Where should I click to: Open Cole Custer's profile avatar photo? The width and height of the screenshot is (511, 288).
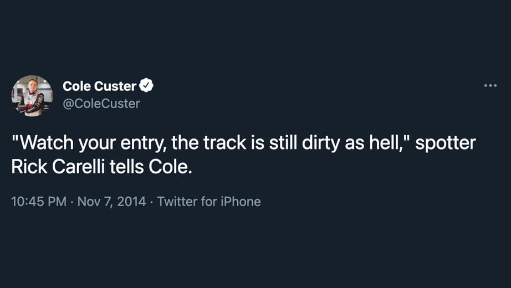(32, 96)
